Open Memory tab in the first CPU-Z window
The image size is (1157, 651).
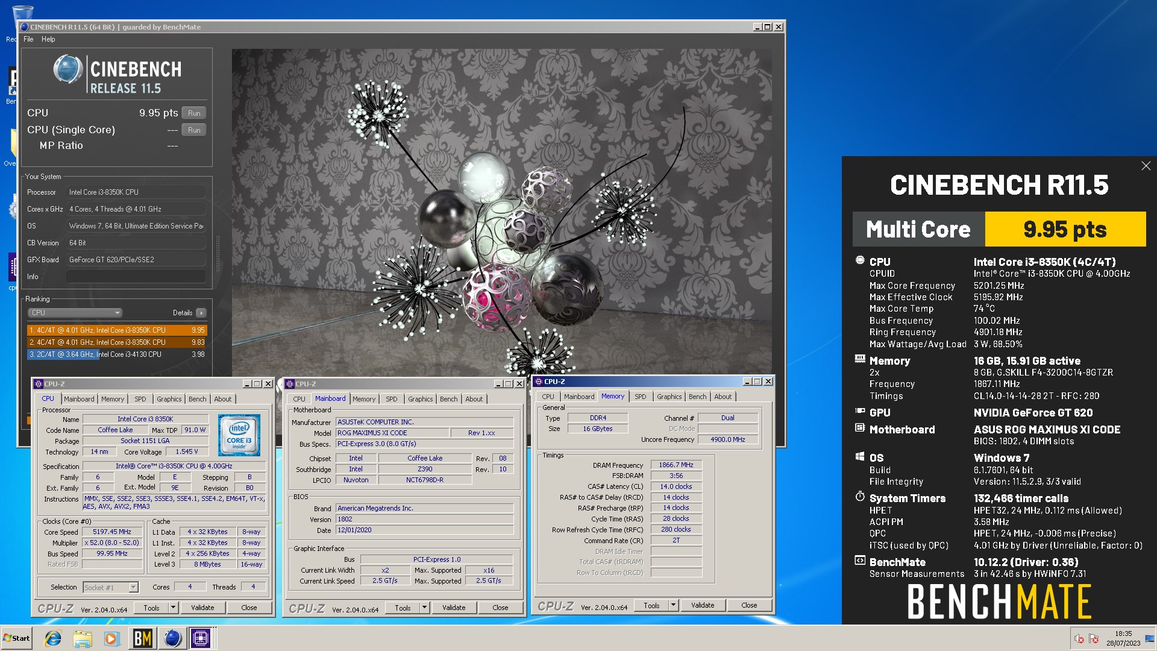point(113,399)
